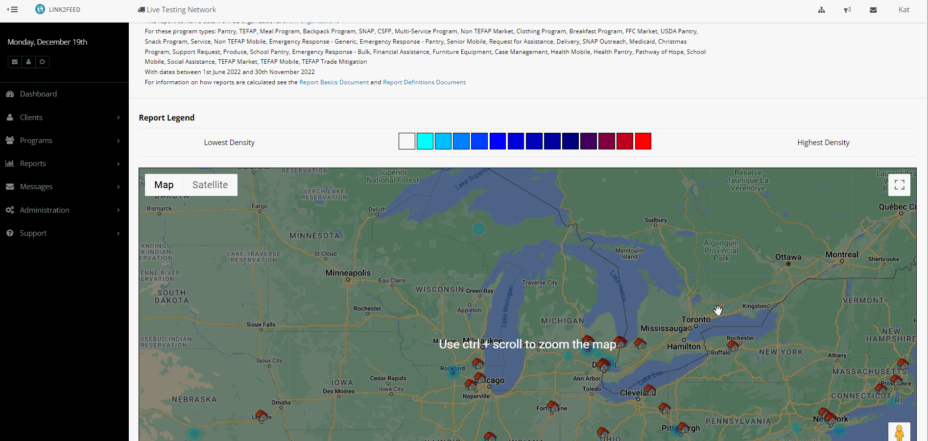Click the user profile icon in sidebar
Image resolution: width=928 pixels, height=441 pixels.
tap(28, 62)
